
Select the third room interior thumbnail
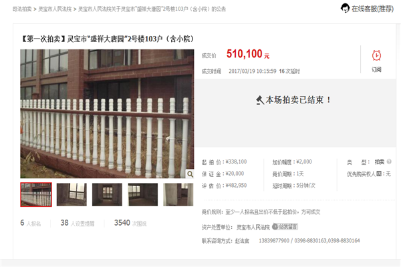107,195
